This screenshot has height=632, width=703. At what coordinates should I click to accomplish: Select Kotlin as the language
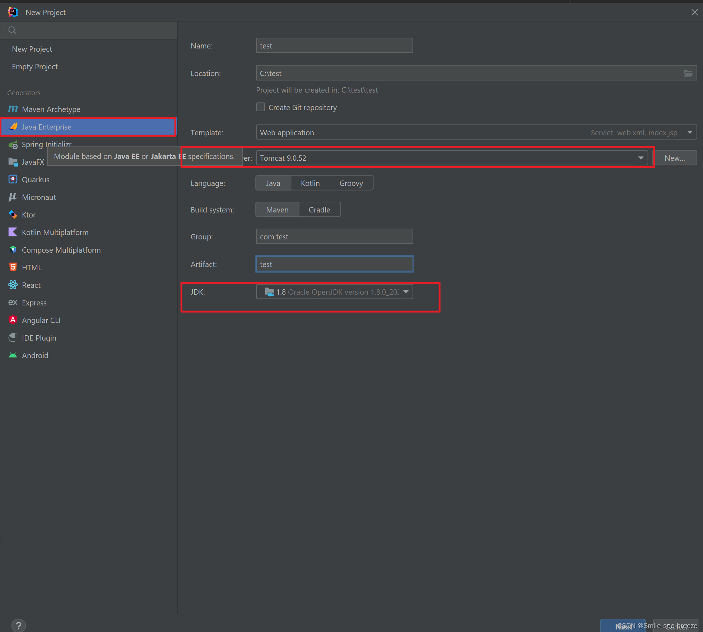pyautogui.click(x=310, y=183)
